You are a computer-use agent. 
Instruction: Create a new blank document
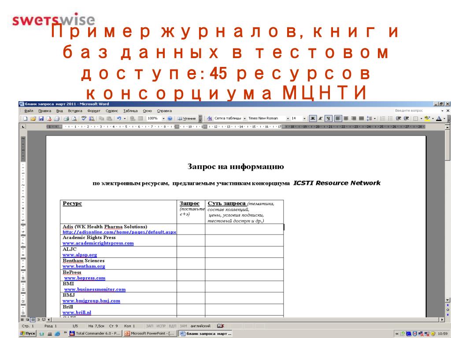[25, 118]
